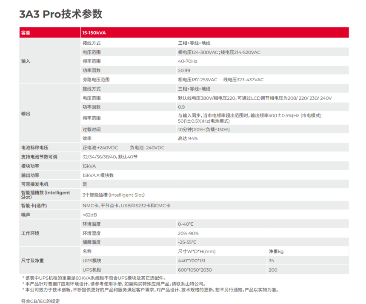366x304 pixels.
Task: Select the "输入" section label
Action: click(26, 61)
